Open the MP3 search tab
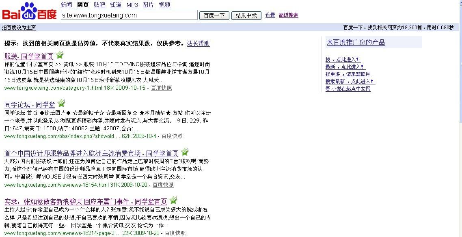Image resolution: width=462 pixels, height=237 pixels. coord(132,5)
